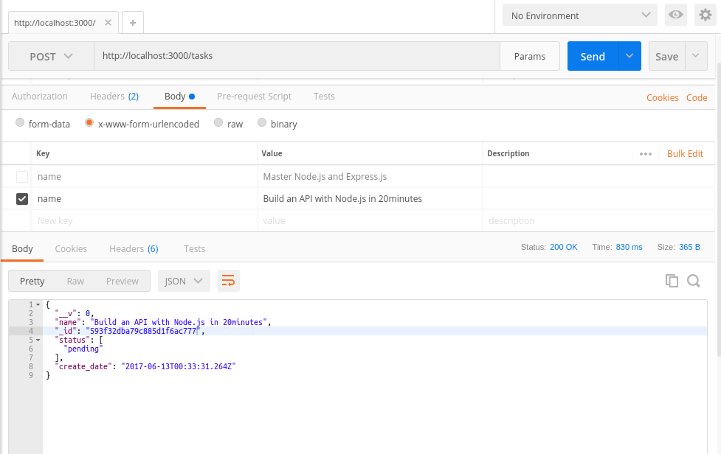Open Postman settings via the gear icon
Screen dimensions: 721x454
706,14
